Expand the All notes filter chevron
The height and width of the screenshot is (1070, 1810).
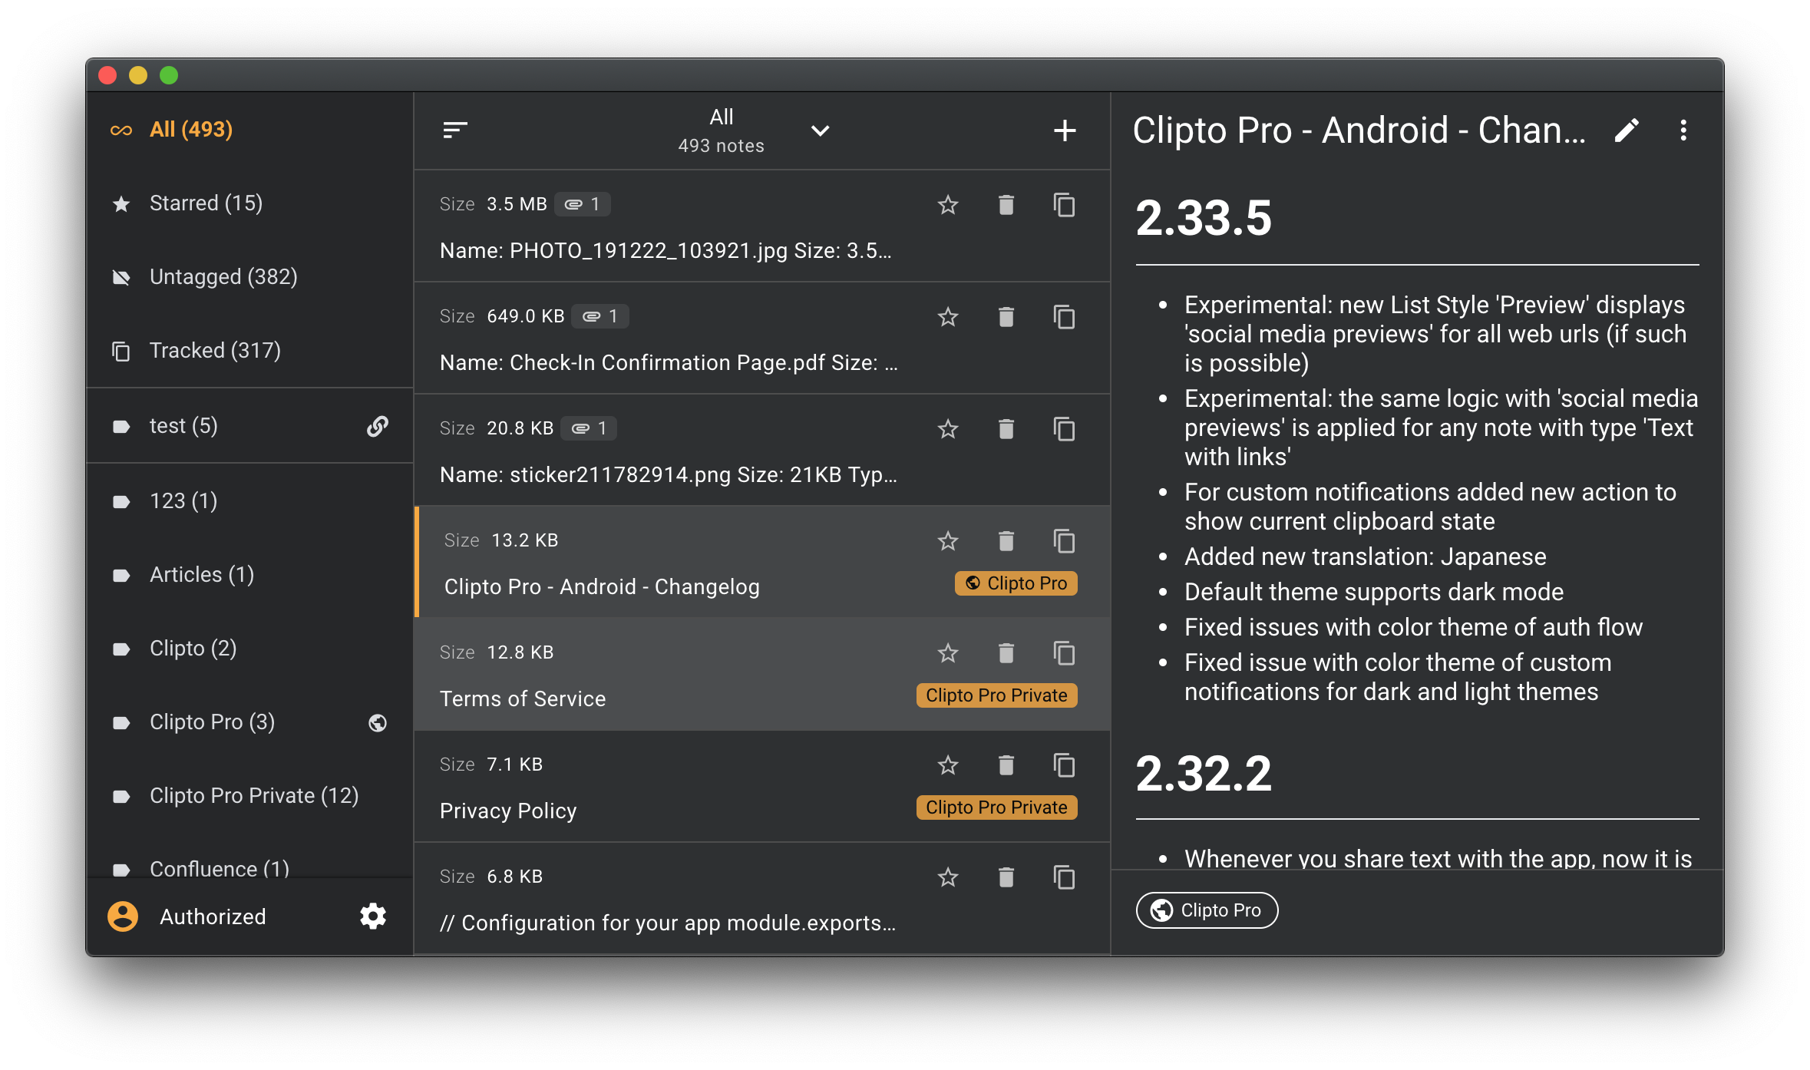(820, 130)
